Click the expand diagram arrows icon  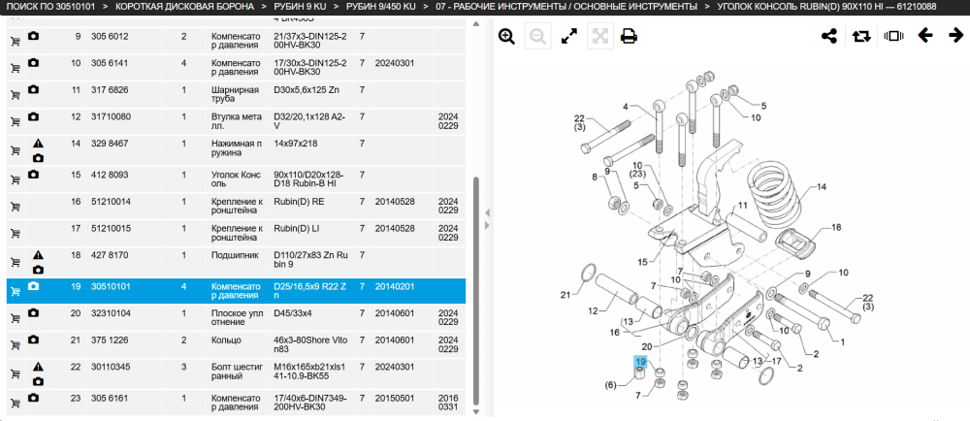point(568,37)
